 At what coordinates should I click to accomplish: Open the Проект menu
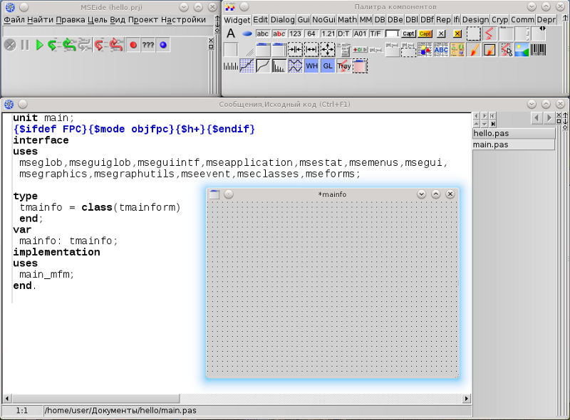(144, 20)
